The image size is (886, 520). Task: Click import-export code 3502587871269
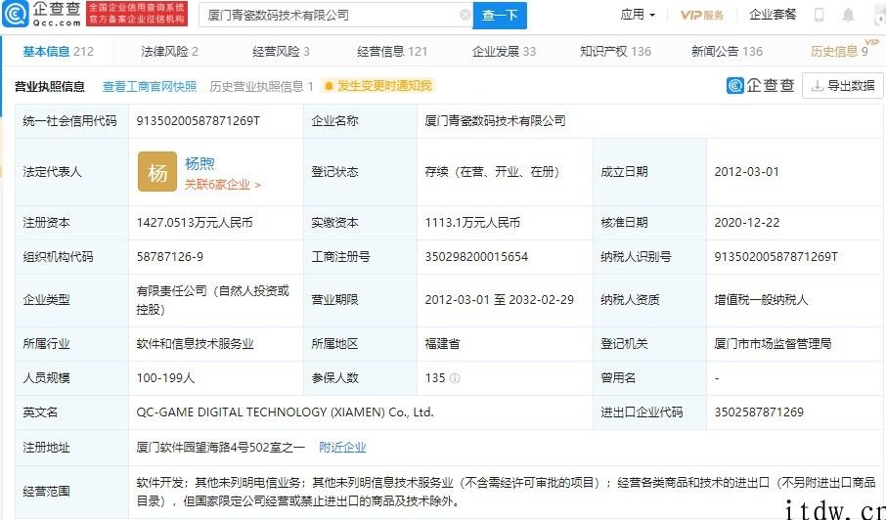(x=759, y=412)
